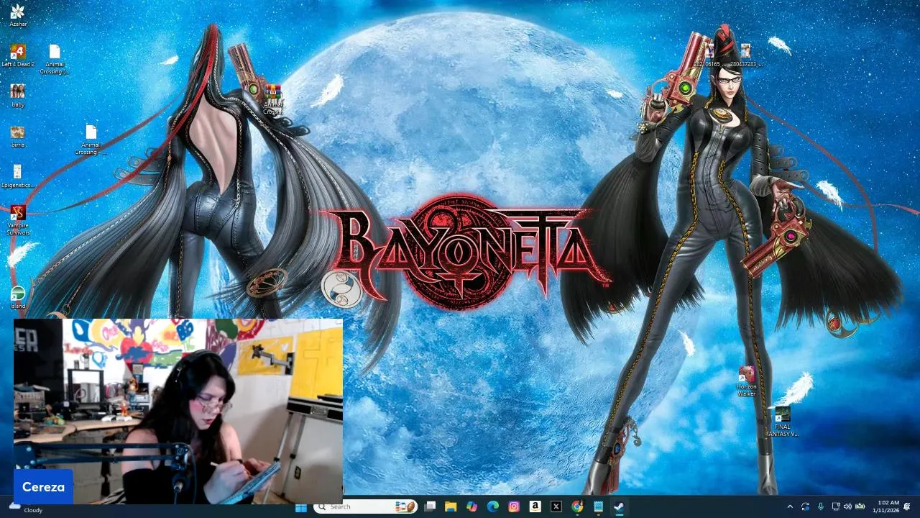Image resolution: width=920 pixels, height=518 pixels.
Task: Expand the hidden system tray icons chevron
Action: click(x=790, y=506)
